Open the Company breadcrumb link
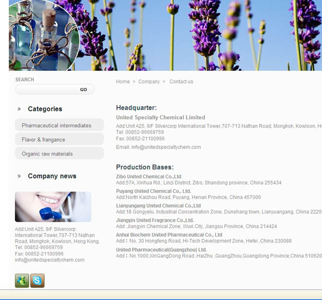The height and width of the screenshot is (300, 322). pos(149,82)
